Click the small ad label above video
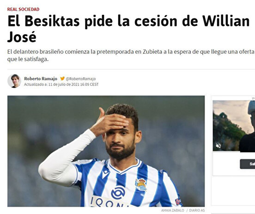 pos(253,98)
